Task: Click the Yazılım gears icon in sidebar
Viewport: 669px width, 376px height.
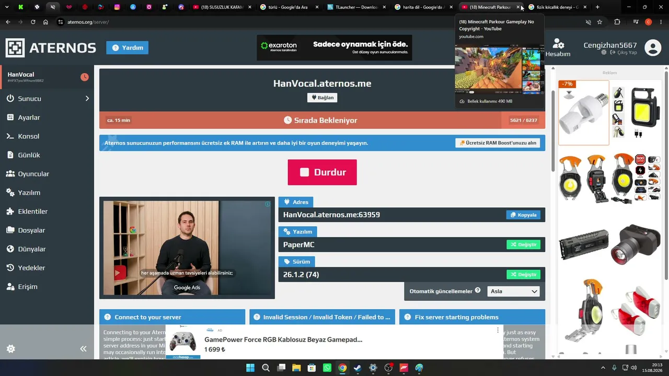Action: coord(10,193)
